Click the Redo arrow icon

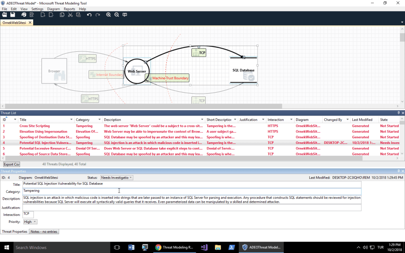97,15
